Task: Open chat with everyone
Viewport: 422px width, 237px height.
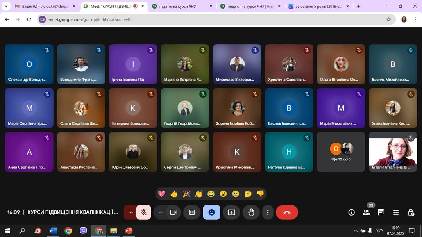Action: point(381,212)
